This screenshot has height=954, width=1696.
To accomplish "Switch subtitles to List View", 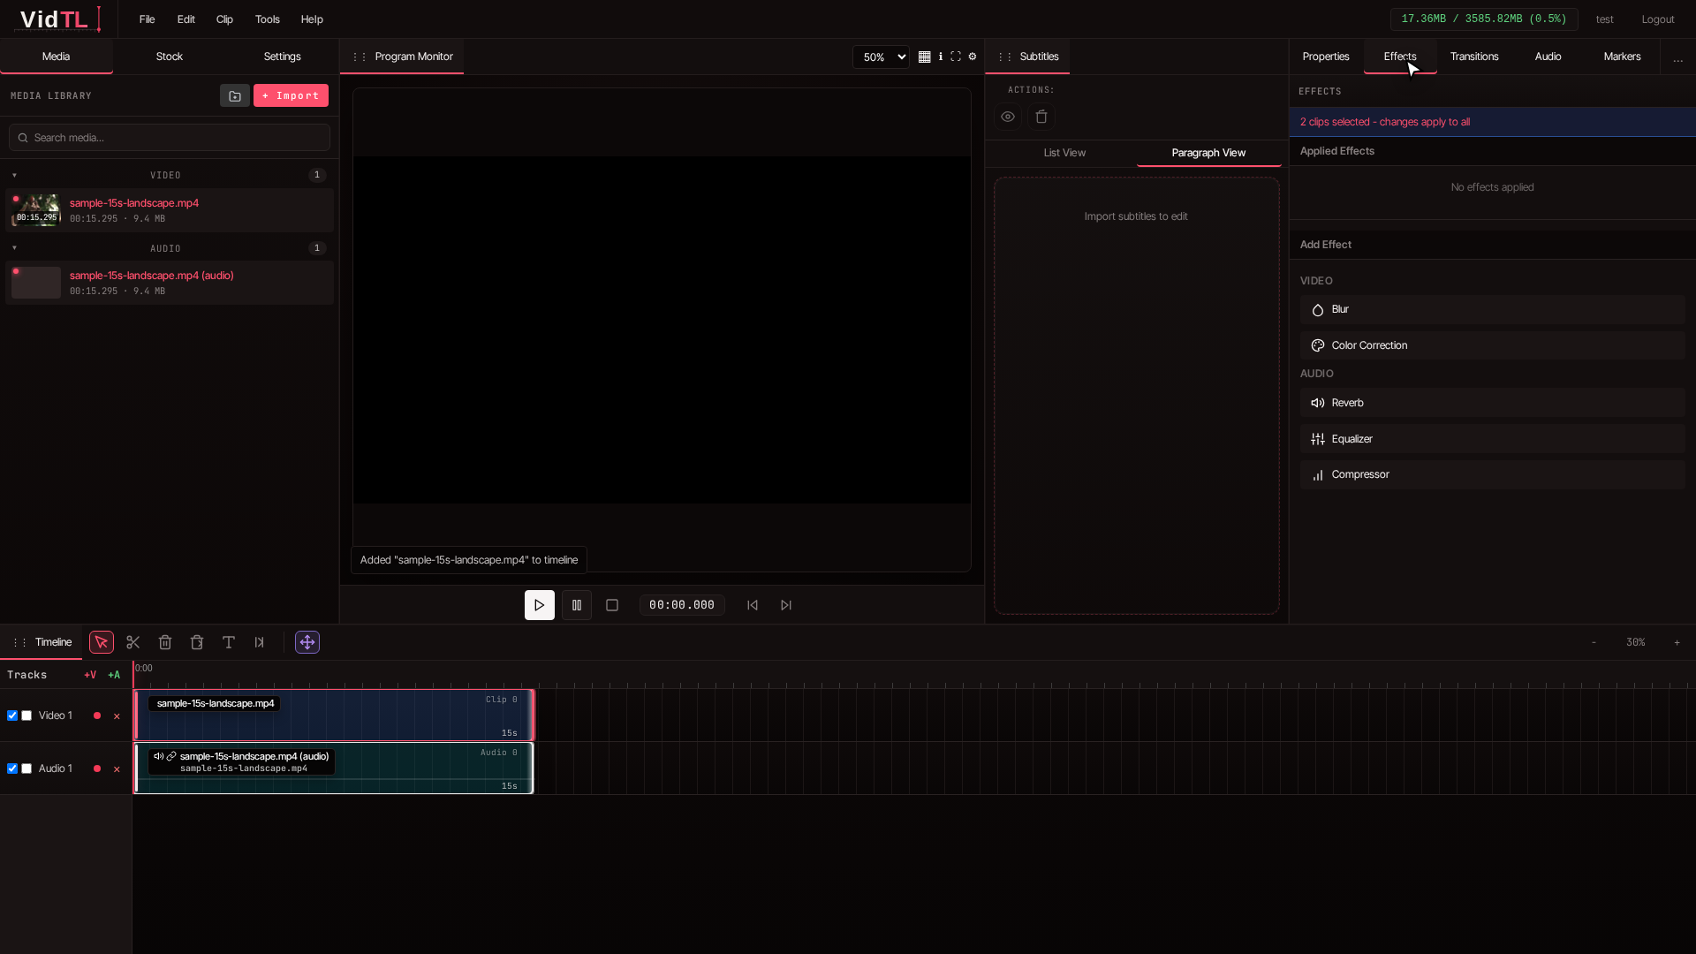I will point(1064,153).
